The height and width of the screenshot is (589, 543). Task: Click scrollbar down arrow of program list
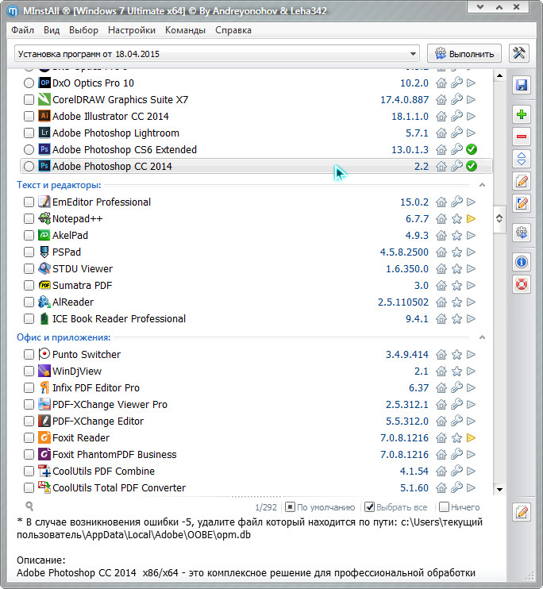click(499, 489)
